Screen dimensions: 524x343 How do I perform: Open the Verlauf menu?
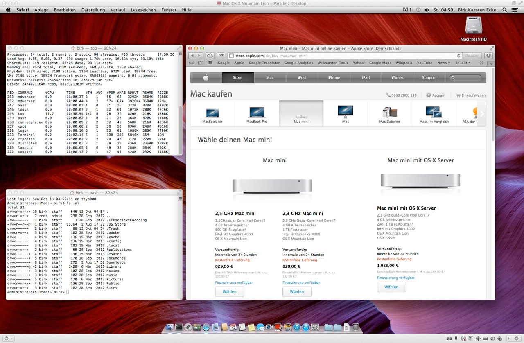118,10
